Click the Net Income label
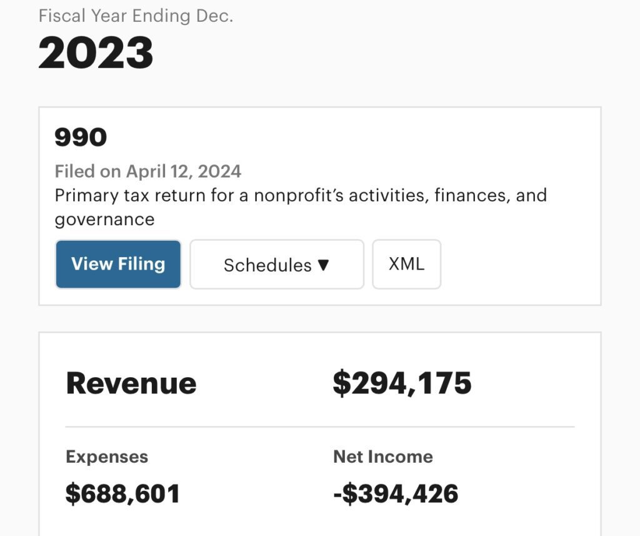This screenshot has height=536, width=640. coord(382,457)
